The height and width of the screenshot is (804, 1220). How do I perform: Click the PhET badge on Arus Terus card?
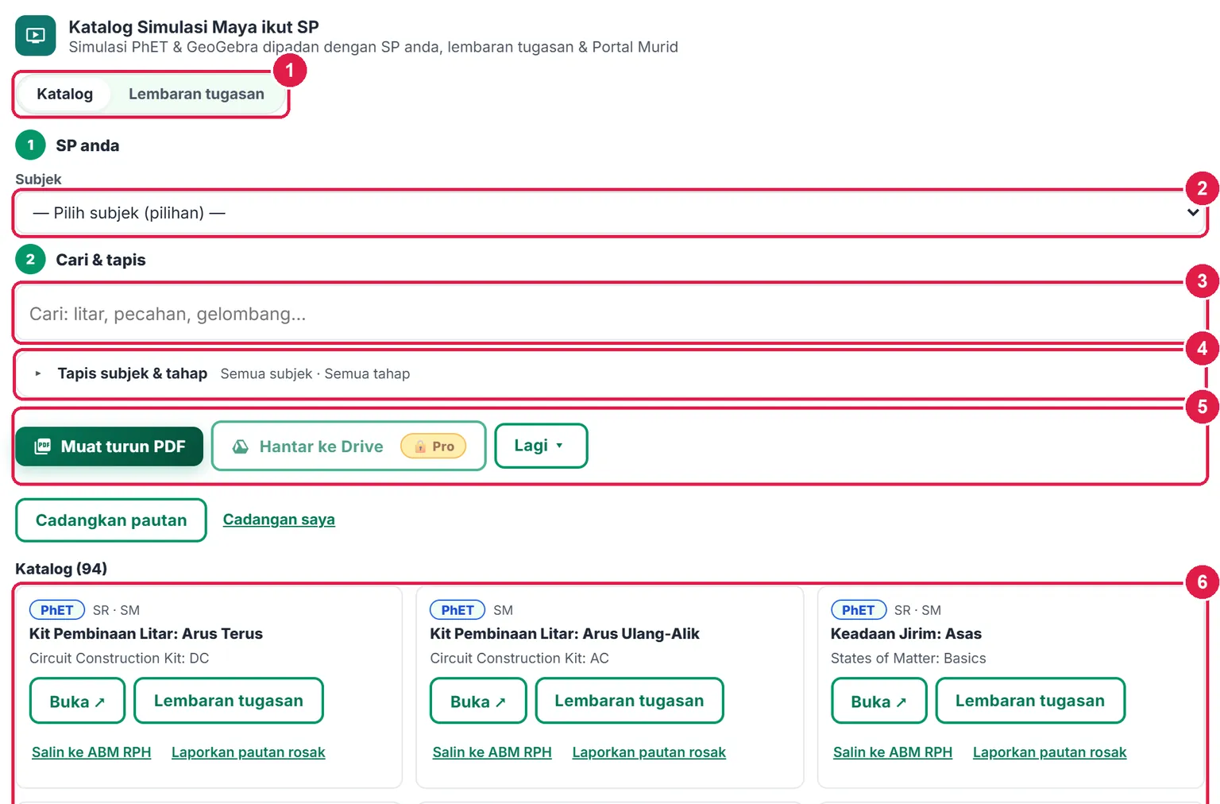(x=57, y=610)
